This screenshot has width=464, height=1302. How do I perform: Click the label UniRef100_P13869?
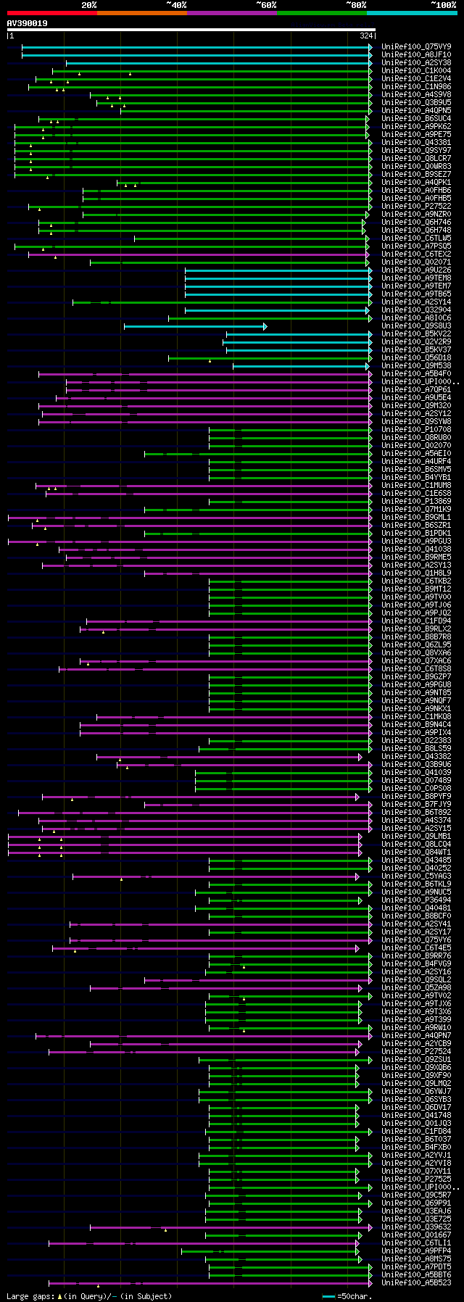click(416, 501)
